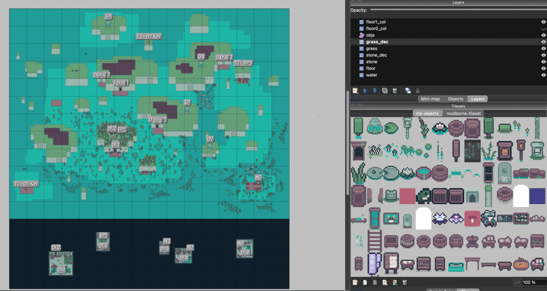Add a new layer from Layers toolbar
Image resolution: width=547 pixels, height=291 pixels.
[x=355, y=90]
